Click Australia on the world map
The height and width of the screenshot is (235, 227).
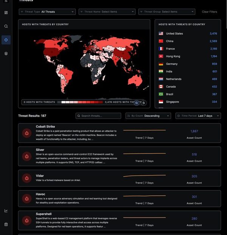[135, 80]
